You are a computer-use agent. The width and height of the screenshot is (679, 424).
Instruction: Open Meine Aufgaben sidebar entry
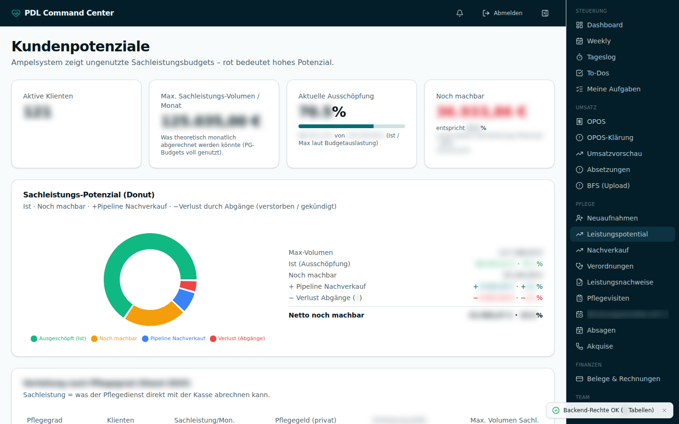pos(622,89)
